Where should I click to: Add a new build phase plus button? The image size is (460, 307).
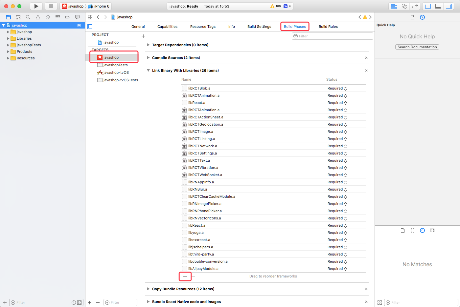(143, 36)
